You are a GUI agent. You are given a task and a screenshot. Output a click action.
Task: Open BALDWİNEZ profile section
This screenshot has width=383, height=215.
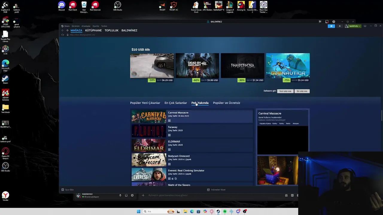(x=129, y=30)
